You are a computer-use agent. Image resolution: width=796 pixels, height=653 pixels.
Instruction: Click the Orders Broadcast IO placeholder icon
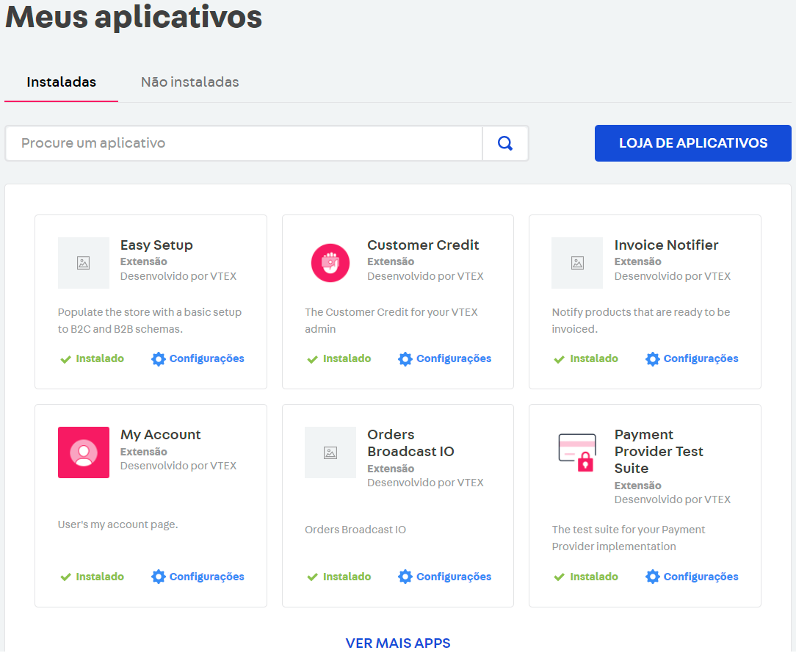pos(330,452)
